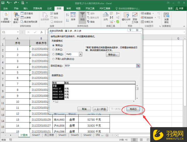Click 取消组合 ungroup button
Viewport: 187px width, 142px height.
tap(147, 17)
